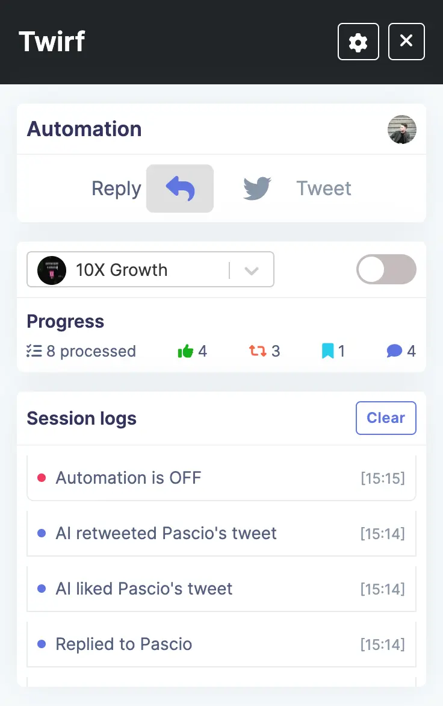Screen dimensions: 443x706
Task: Switch to Tweet mode
Action: click(x=323, y=188)
